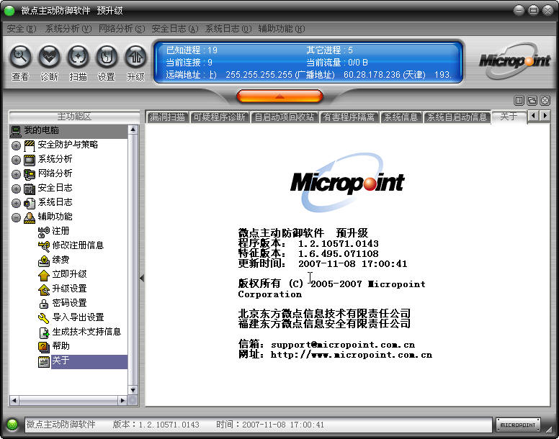Click the MICROPOINT button in status bar
This screenshot has width=559, height=439.
(x=518, y=425)
